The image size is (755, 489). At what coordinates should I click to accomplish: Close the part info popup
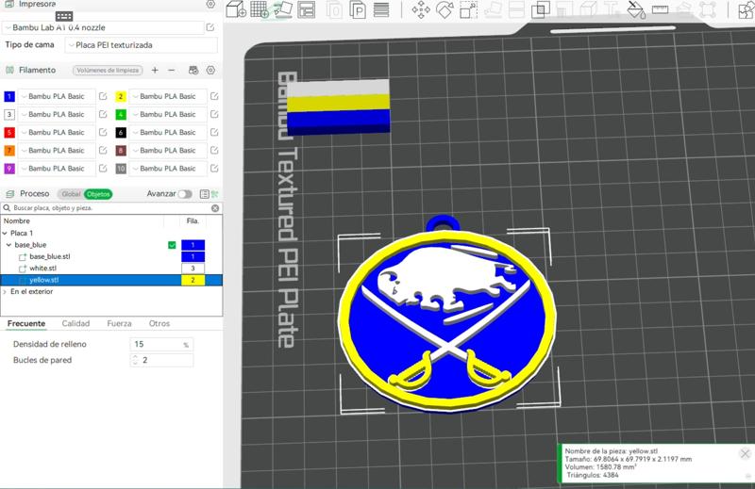(x=745, y=453)
